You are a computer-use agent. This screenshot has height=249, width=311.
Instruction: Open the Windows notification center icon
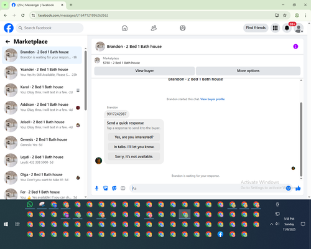303,224
